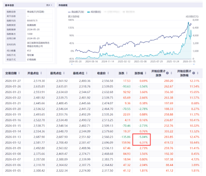Select the 6.31% change cell
Image resolution: width=206 pixels, height=176 pixels.
click(144, 143)
